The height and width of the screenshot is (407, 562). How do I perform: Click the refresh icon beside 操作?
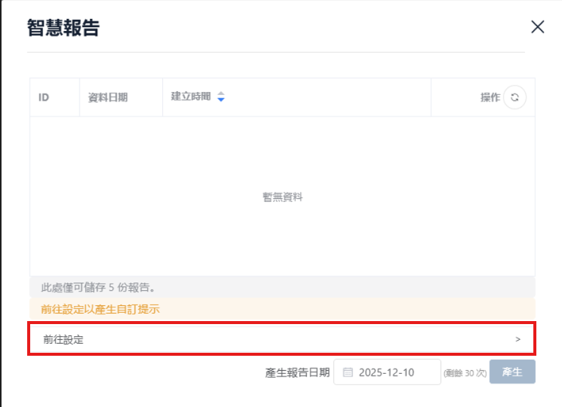514,97
